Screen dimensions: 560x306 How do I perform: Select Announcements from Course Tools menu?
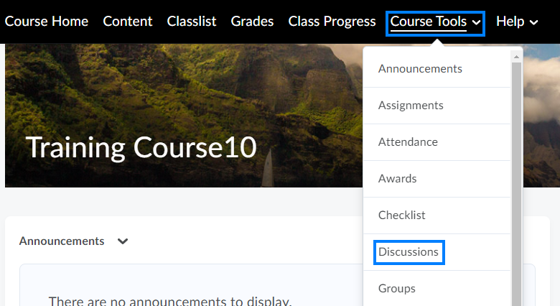point(420,69)
